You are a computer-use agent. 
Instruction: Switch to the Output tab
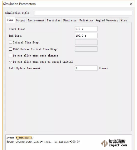click(21, 20)
